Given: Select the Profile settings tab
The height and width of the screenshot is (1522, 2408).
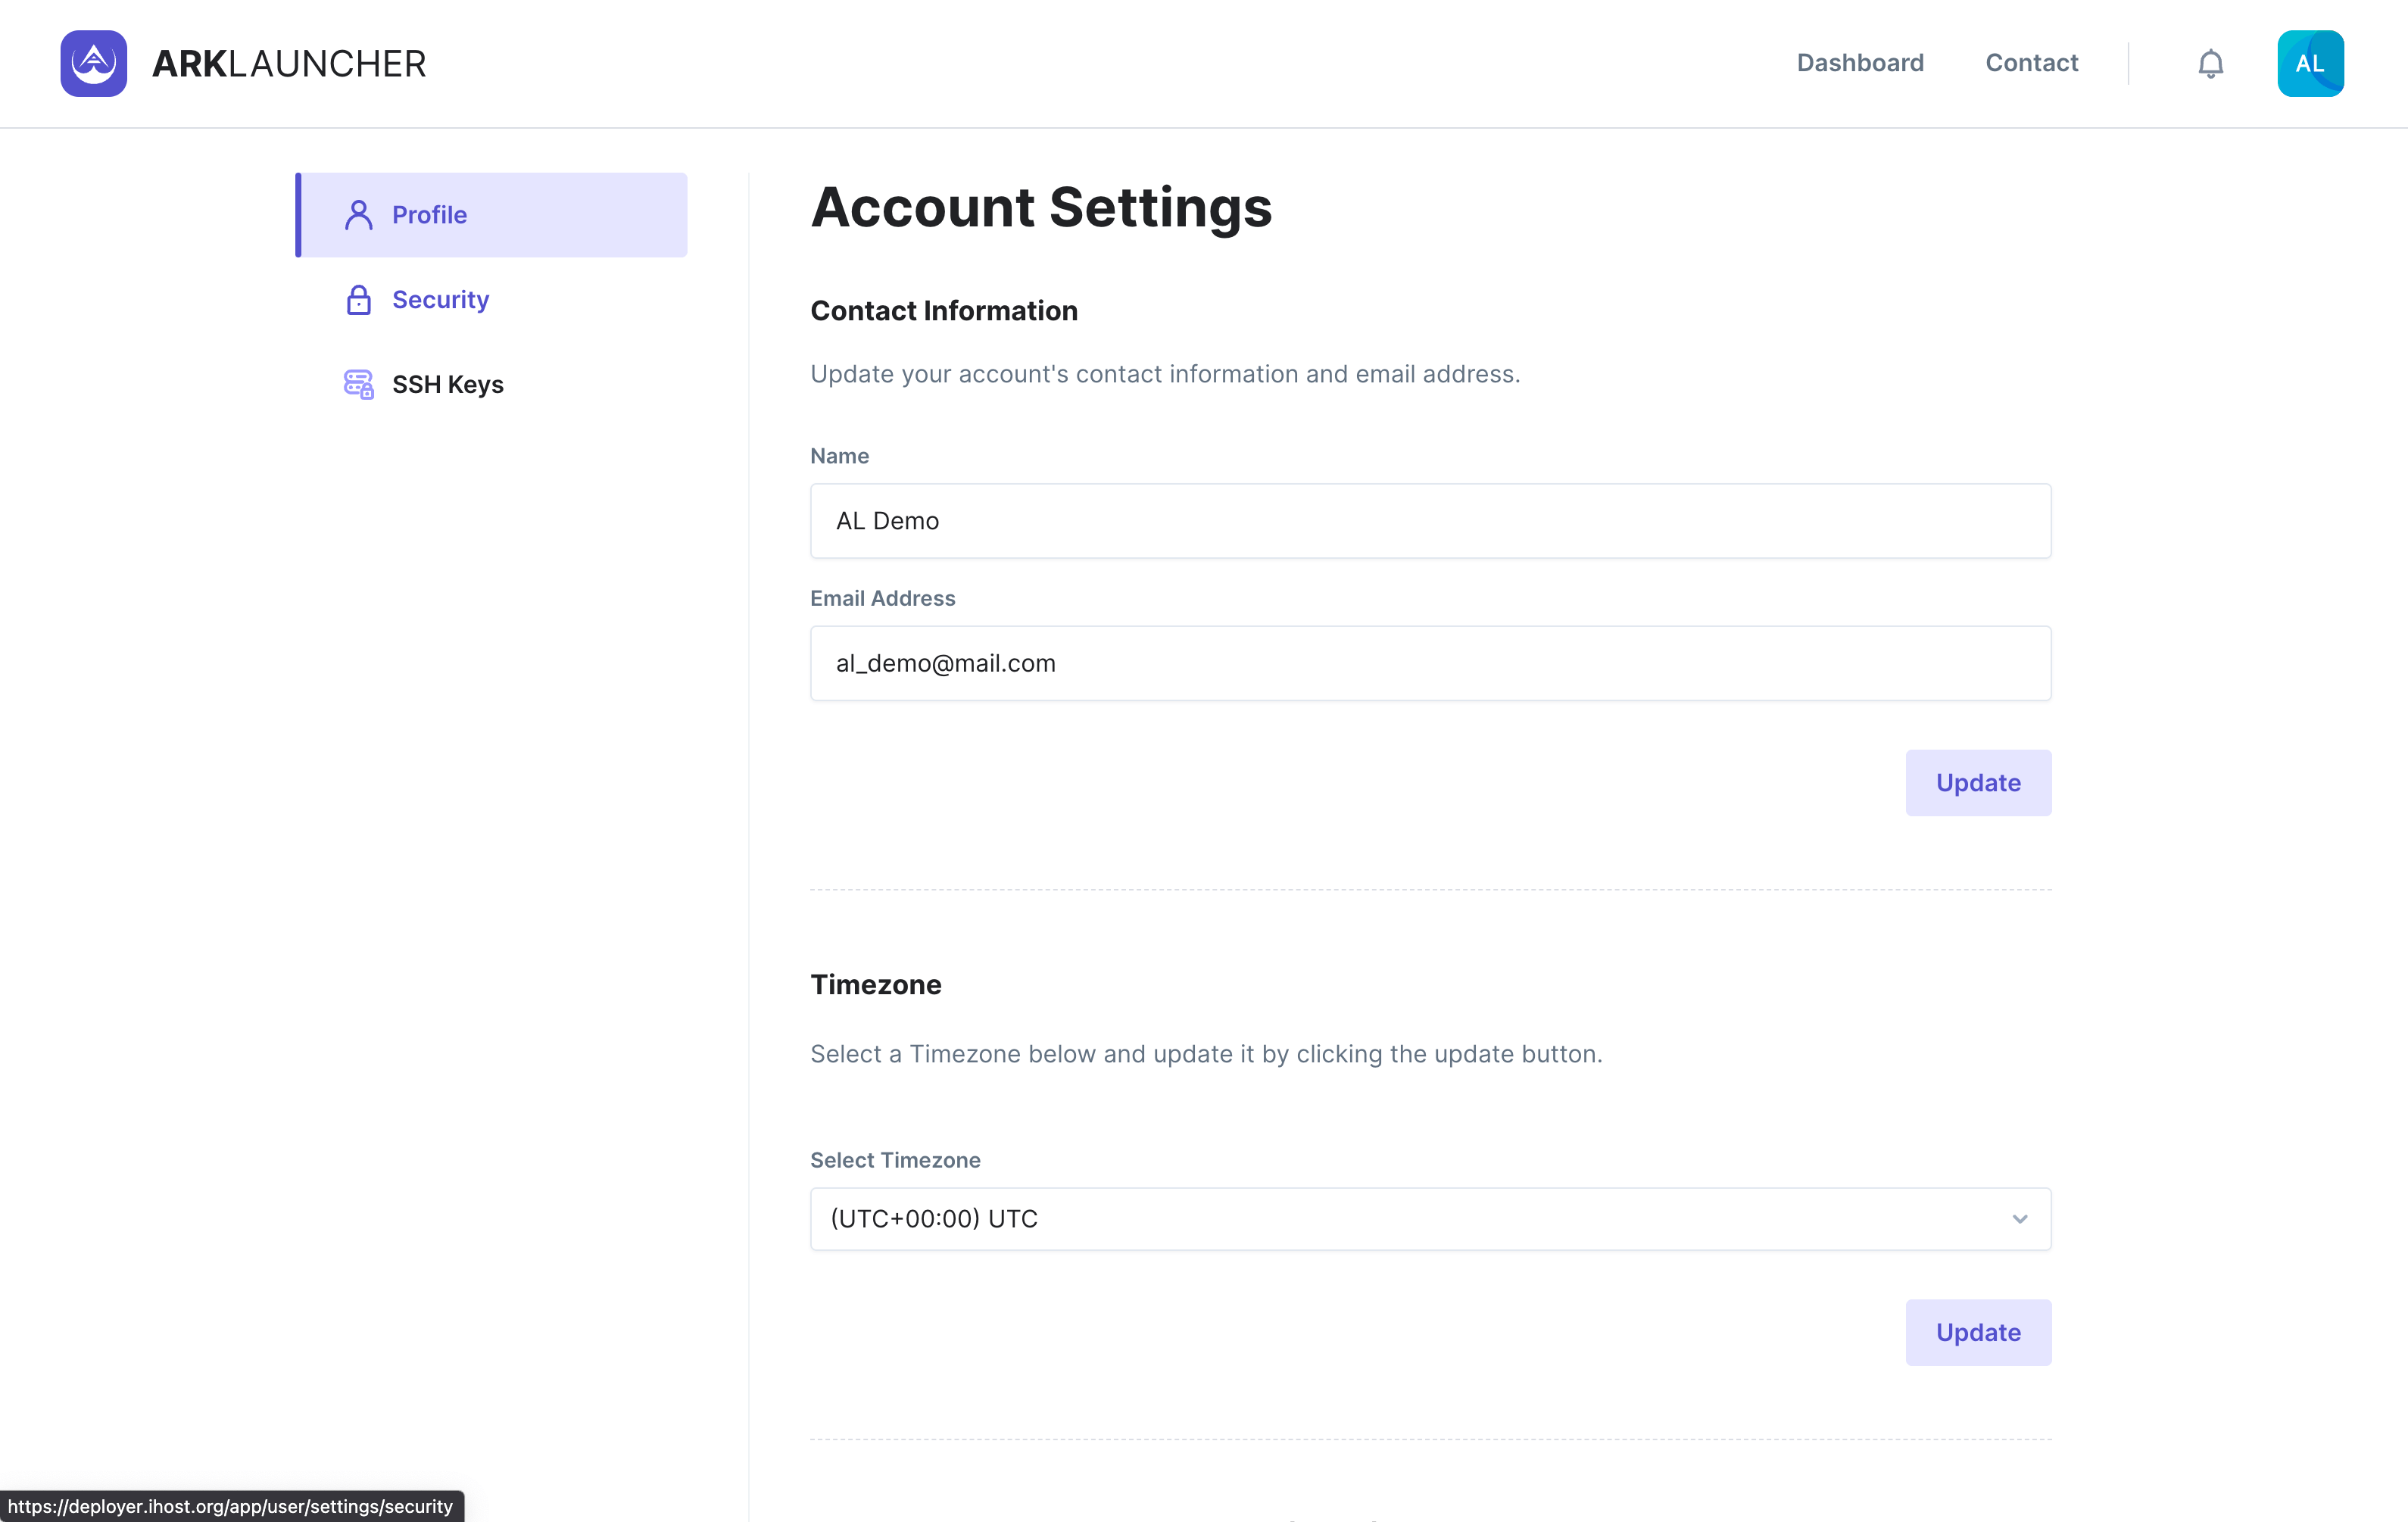Looking at the screenshot, I should click(x=429, y=215).
